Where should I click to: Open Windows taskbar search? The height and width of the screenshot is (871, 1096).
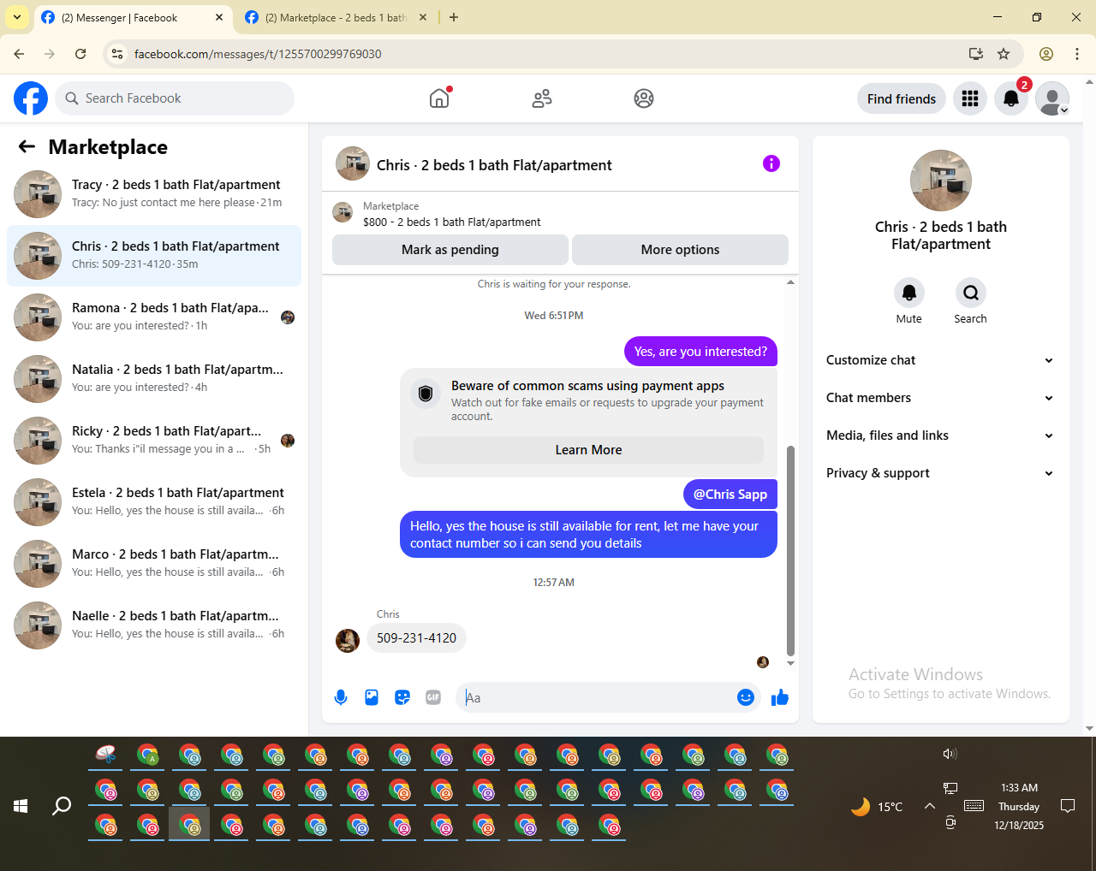[62, 806]
